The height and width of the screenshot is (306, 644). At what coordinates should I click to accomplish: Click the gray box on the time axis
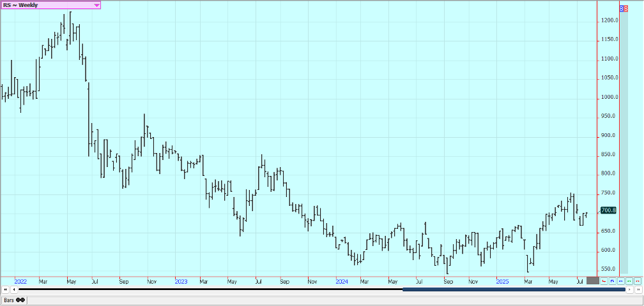[x=593, y=280]
